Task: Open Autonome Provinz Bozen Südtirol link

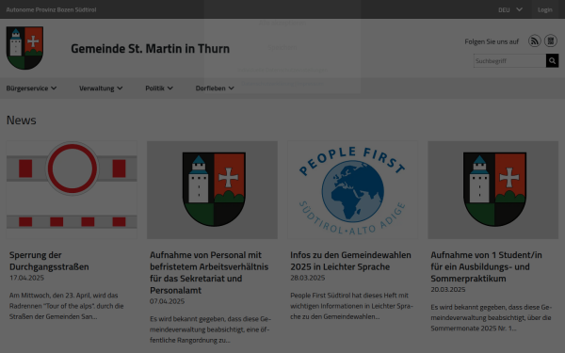Action: tap(51, 9)
